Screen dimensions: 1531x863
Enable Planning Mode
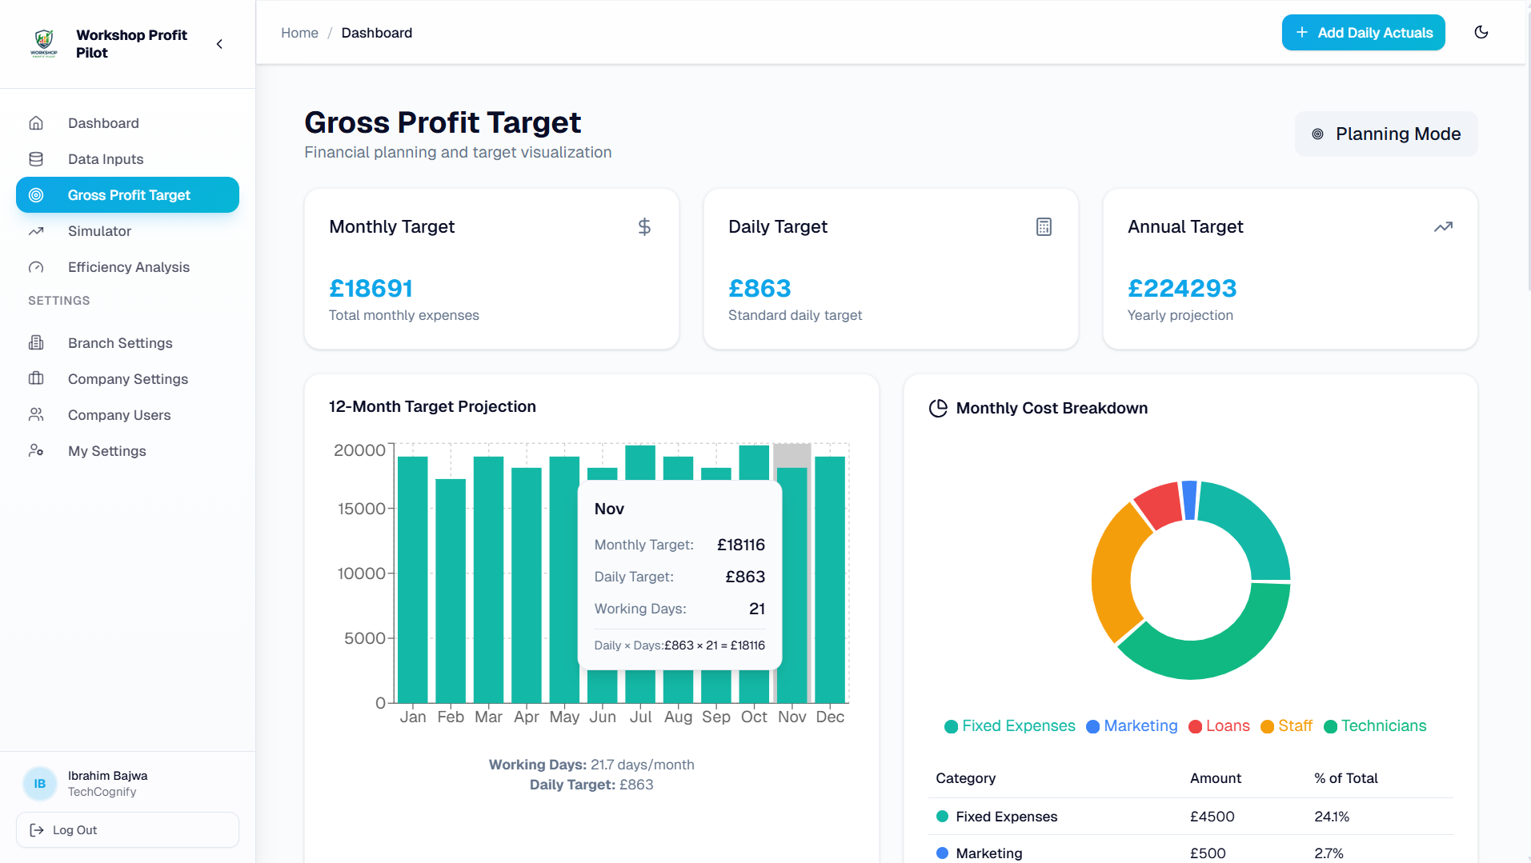[x=1386, y=134]
